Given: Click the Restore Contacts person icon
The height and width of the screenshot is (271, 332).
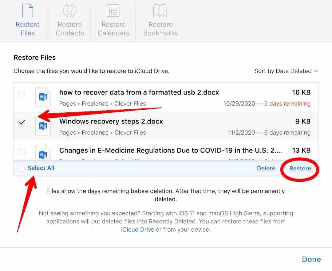Looking at the screenshot, I should (x=70, y=10).
